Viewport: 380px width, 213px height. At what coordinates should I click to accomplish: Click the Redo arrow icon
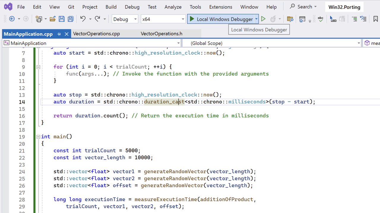[97, 19]
